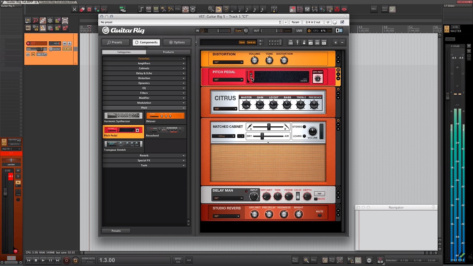The height and width of the screenshot is (266, 473).
Task: Click the Resochord component icon
Action: click(x=165, y=130)
